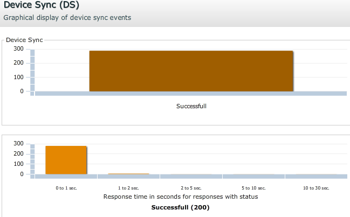
Task: Select the small 1 to 2 sec. bar
Action: [x=128, y=173]
